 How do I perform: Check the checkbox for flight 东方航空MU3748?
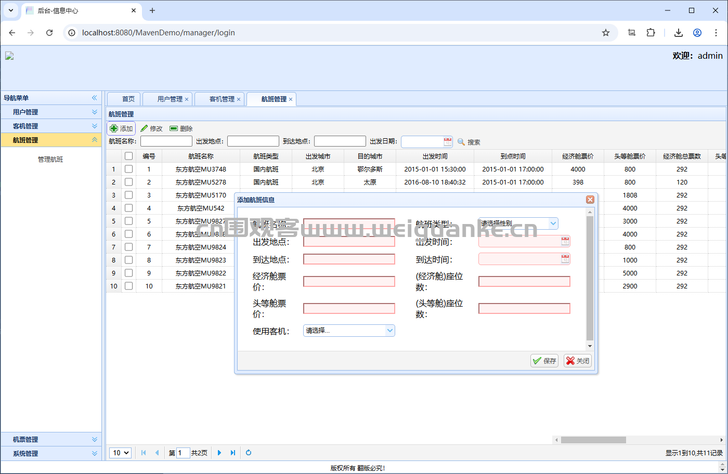tap(128, 169)
